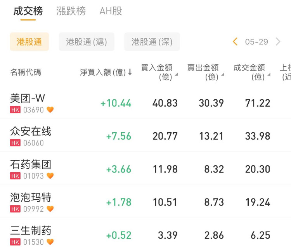The height and width of the screenshot is (247, 291).
Task: Click buy amount 10.51
Action: [x=165, y=202]
